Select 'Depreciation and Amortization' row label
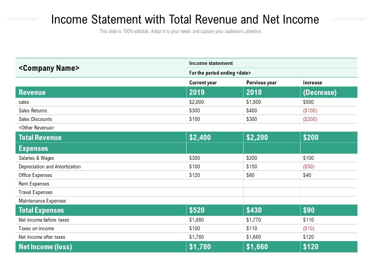The image size is (373, 280). pos(49,167)
